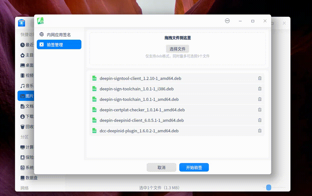Open the settings menu via the ellipsis icon
This screenshot has height=196, width=312.
(x=227, y=21)
